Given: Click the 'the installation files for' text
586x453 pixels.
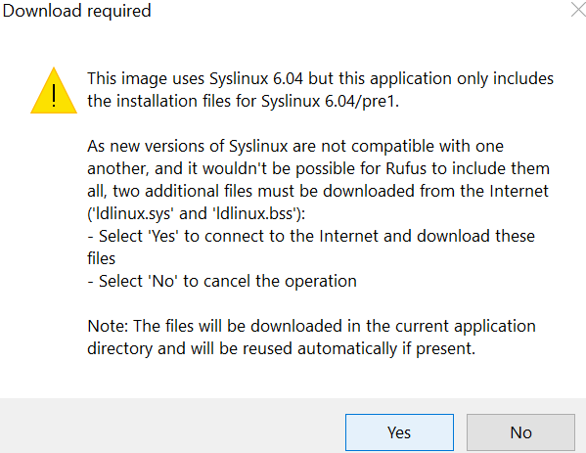Looking at the screenshot, I should [x=172, y=102].
